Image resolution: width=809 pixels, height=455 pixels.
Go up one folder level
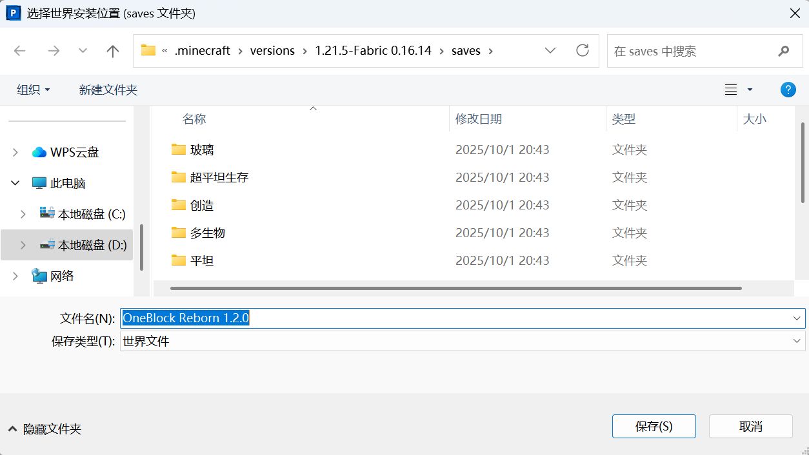click(113, 51)
